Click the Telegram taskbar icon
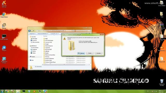The width and height of the screenshot is (166, 93). [45, 91]
